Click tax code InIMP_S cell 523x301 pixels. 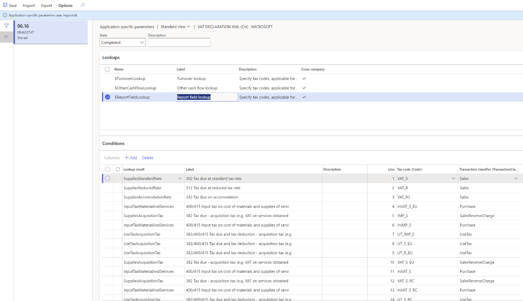click(x=427, y=225)
